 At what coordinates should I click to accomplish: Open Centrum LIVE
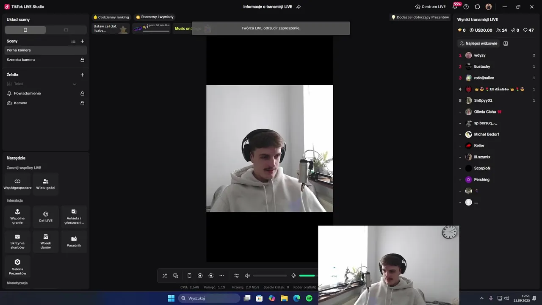430,7
